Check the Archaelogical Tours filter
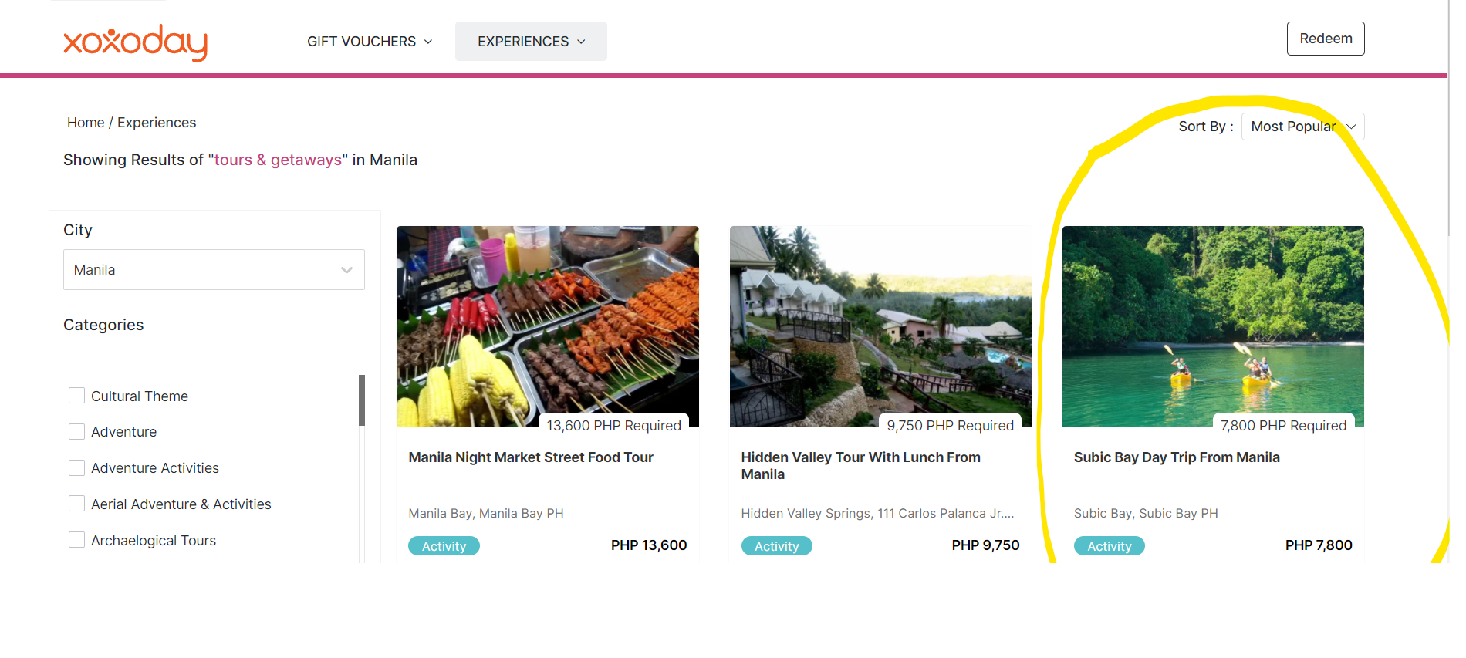The image size is (1466, 658). tap(76, 540)
